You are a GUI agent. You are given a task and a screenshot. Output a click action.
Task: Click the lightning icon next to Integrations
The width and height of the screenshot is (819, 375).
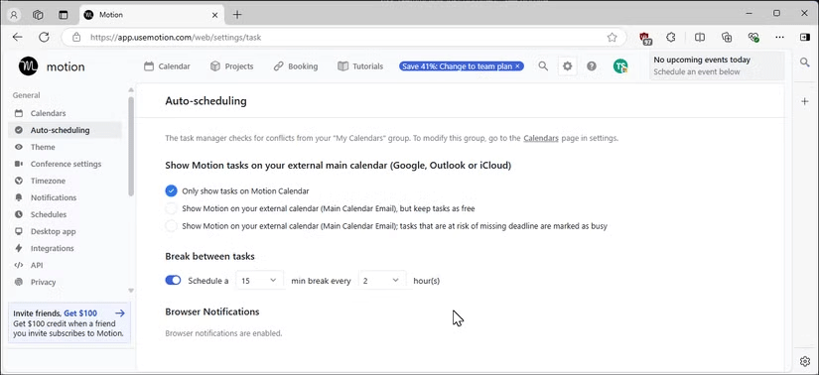[19, 248]
